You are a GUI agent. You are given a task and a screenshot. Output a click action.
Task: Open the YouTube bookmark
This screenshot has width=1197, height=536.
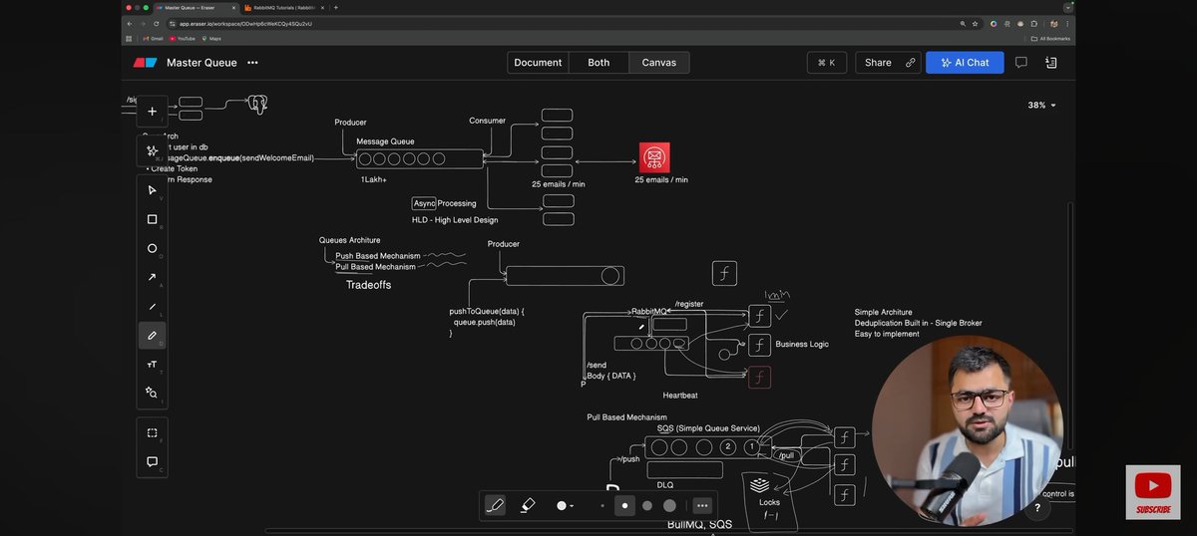183,39
